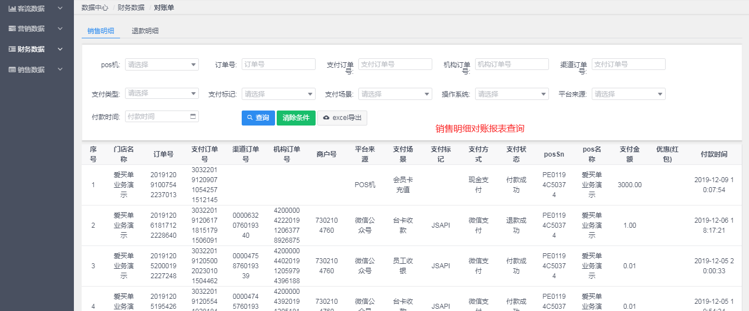Switch to the 退款明细 tab

145,31
